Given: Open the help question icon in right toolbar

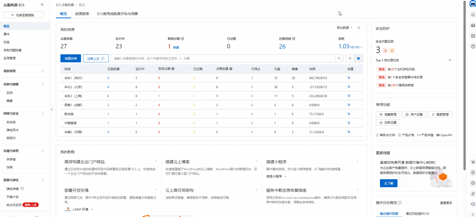Looking at the screenshot, I should (x=473, y=46).
